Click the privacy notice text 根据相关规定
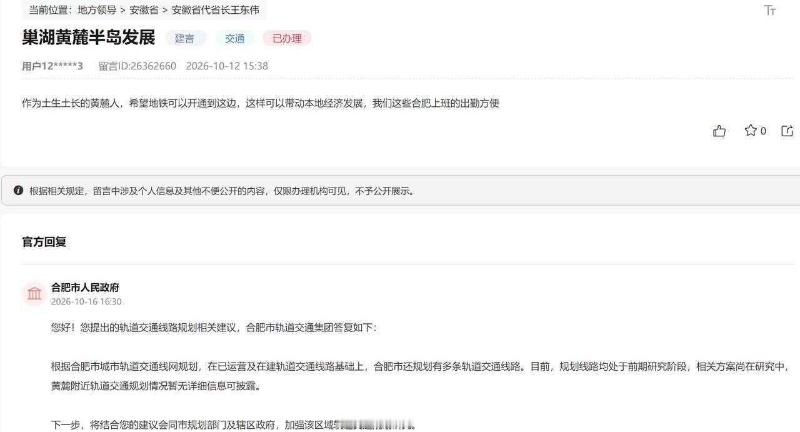 click(222, 191)
